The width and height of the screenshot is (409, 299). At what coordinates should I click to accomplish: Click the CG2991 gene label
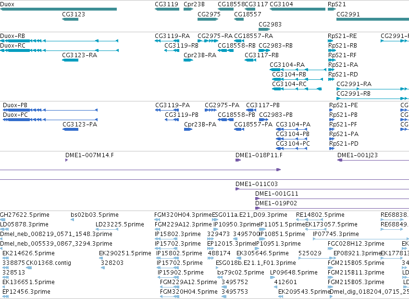point(348,14)
